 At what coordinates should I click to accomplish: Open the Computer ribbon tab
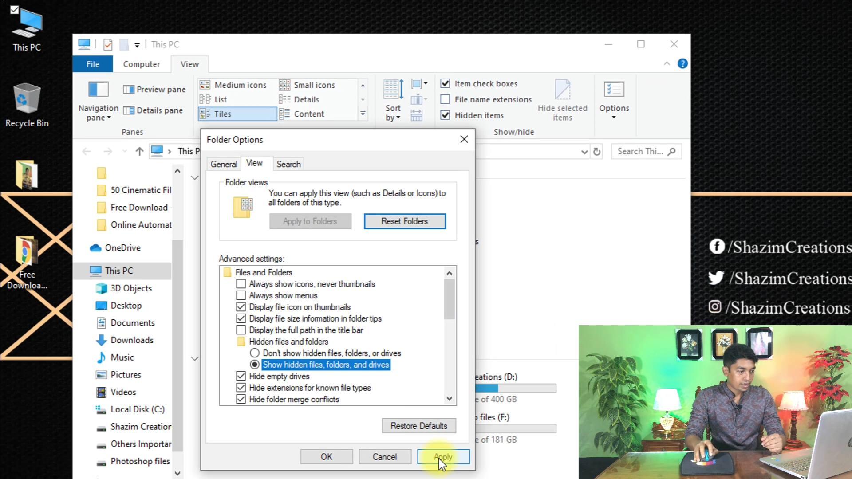(x=141, y=64)
